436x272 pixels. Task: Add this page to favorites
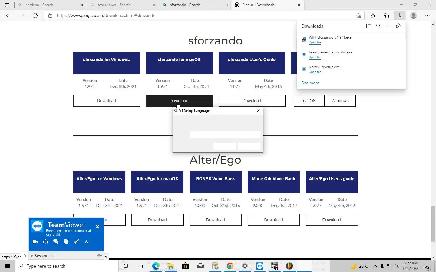pyautogui.click(x=359, y=15)
